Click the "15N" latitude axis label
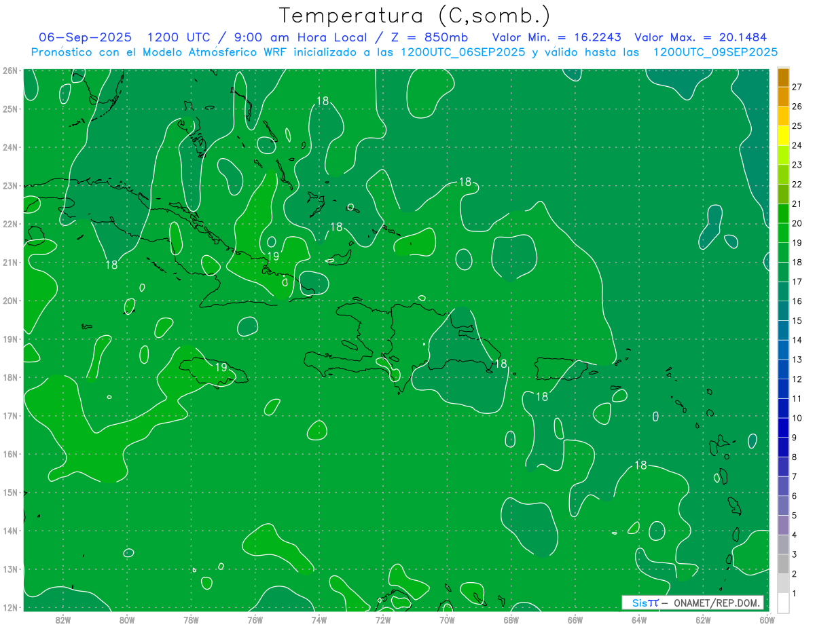 (10, 493)
